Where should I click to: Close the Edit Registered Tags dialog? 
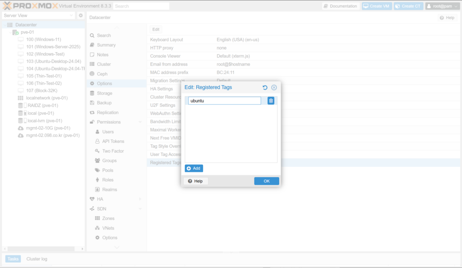pyautogui.click(x=274, y=87)
